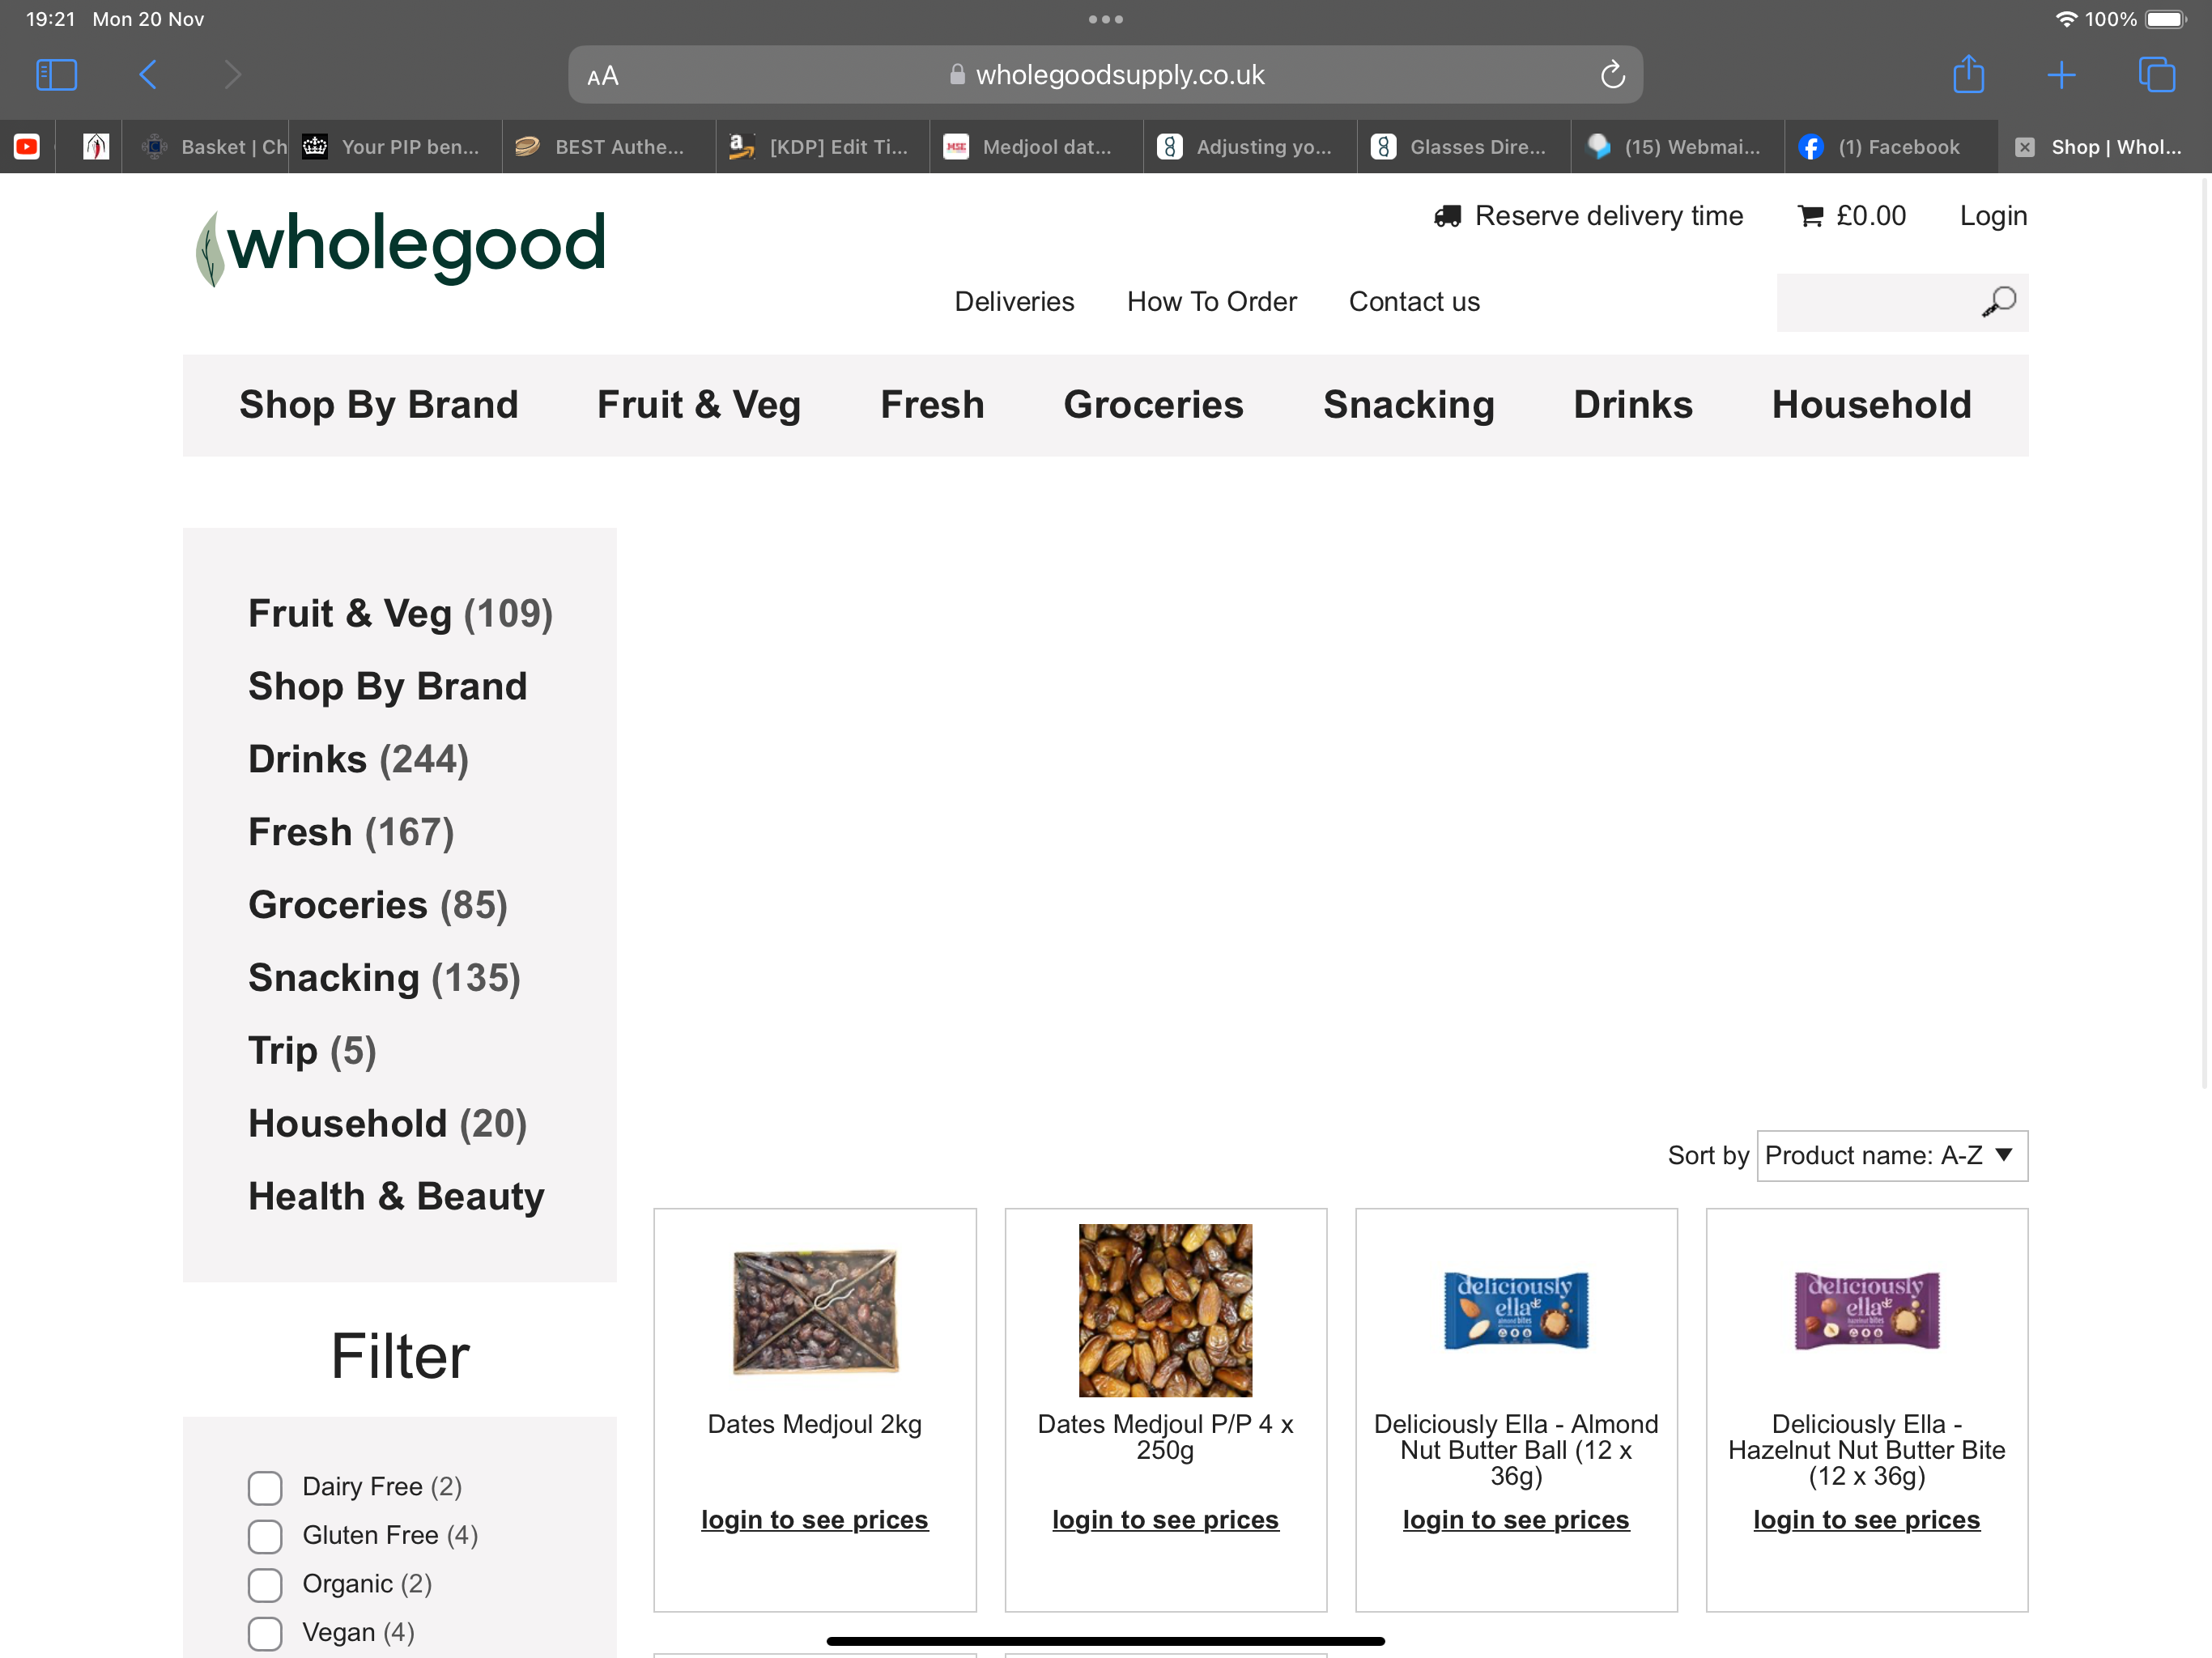Open the Share sheet icon

[x=1968, y=74]
